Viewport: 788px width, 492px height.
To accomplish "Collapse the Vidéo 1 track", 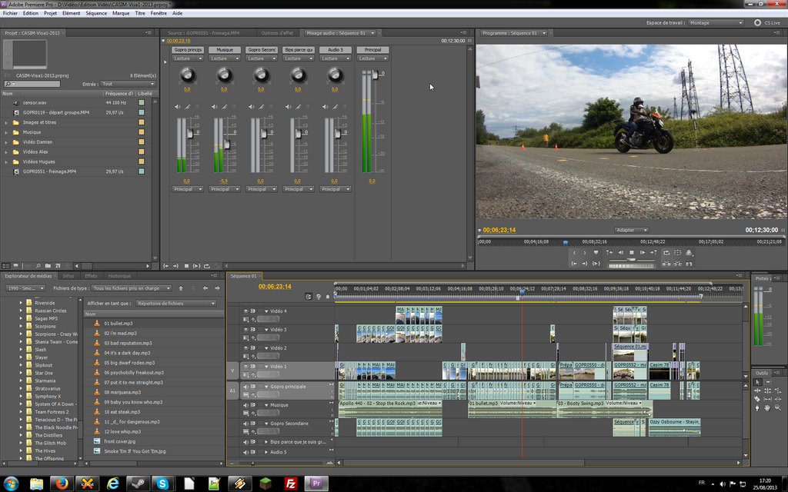I will pos(266,367).
